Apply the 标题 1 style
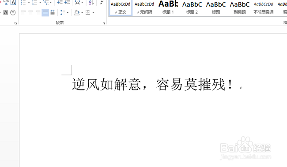Screen dimensions: 287x167 tap(168, 7)
